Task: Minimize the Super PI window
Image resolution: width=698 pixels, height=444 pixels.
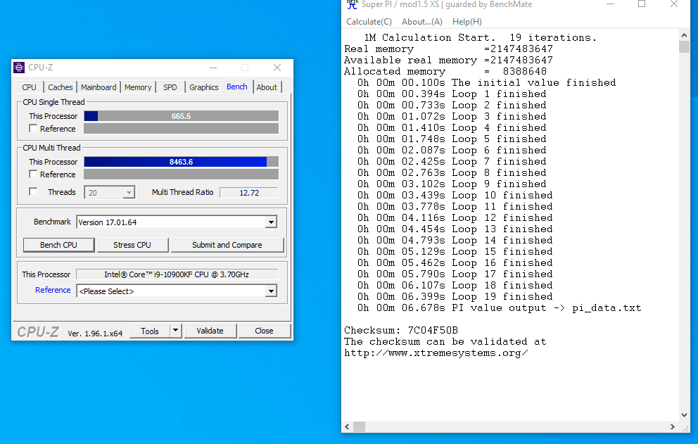Action: pos(610,4)
